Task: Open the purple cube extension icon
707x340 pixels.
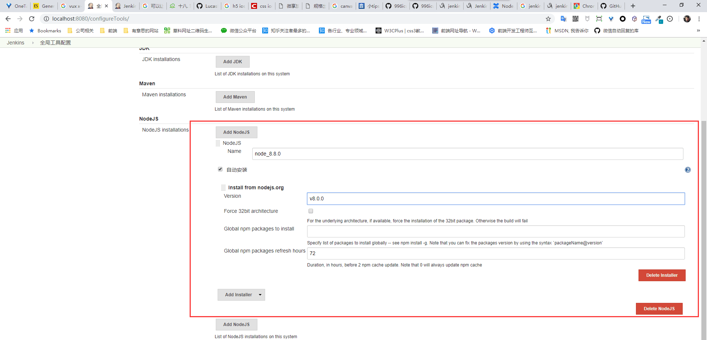Action: pos(634,19)
